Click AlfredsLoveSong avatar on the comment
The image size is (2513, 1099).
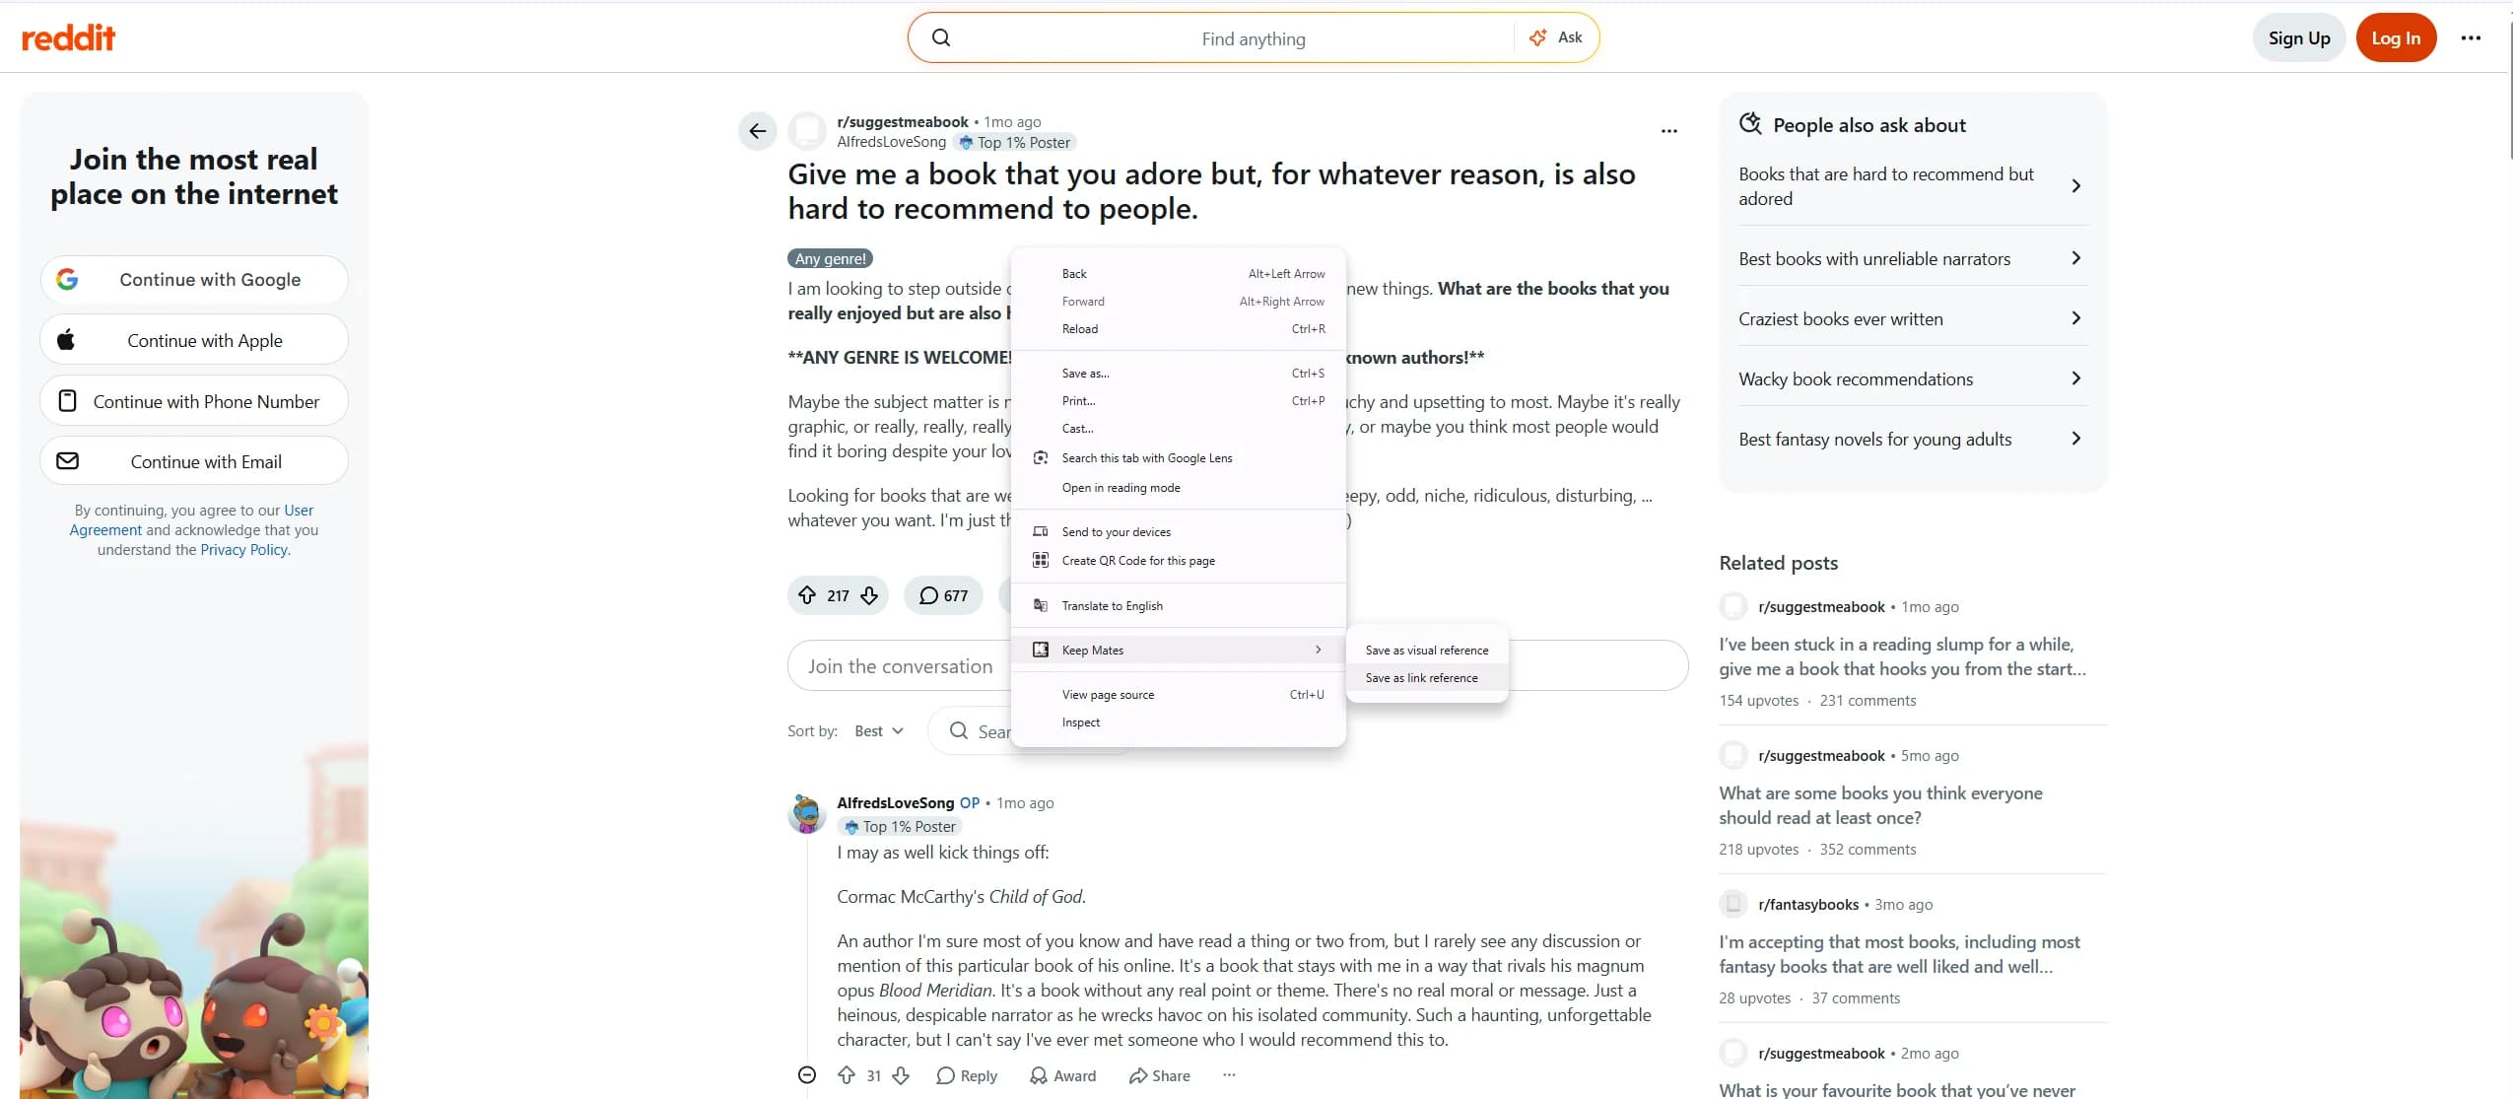point(807,814)
